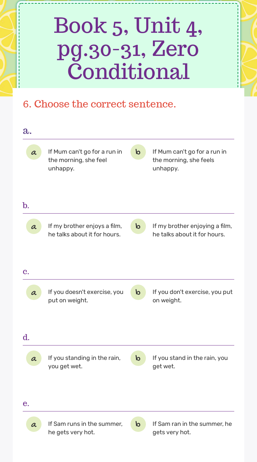The width and height of the screenshot is (257, 462).
Task: Select circle b for the Mum question
Action: [x=138, y=152]
